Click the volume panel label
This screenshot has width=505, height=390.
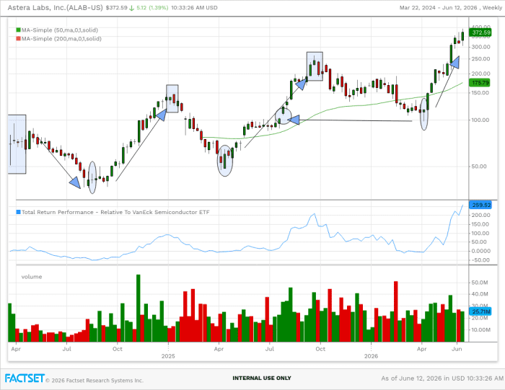(32, 277)
